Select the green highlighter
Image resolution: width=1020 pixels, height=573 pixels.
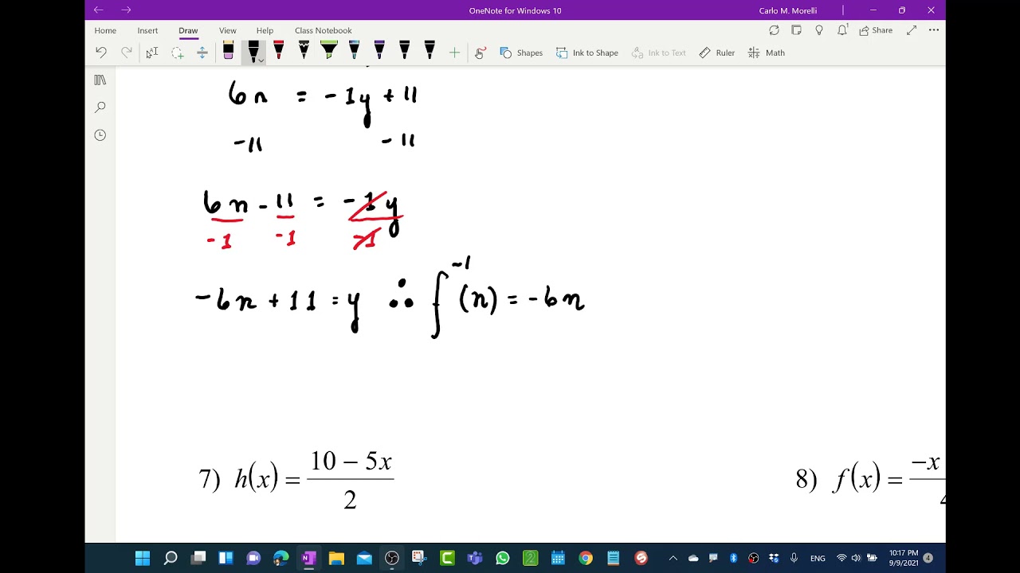329,52
